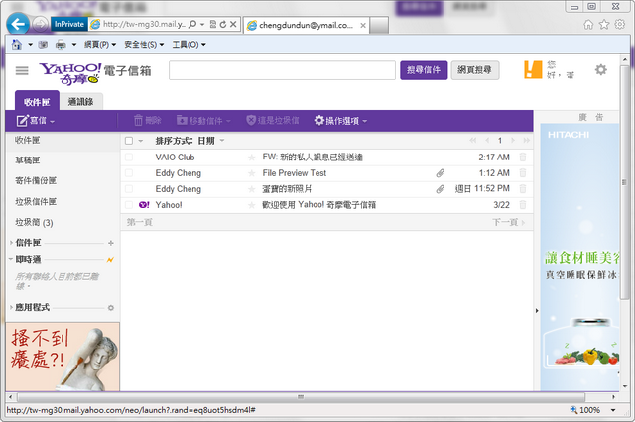
Task: Click the mail search input field
Action: (282, 70)
